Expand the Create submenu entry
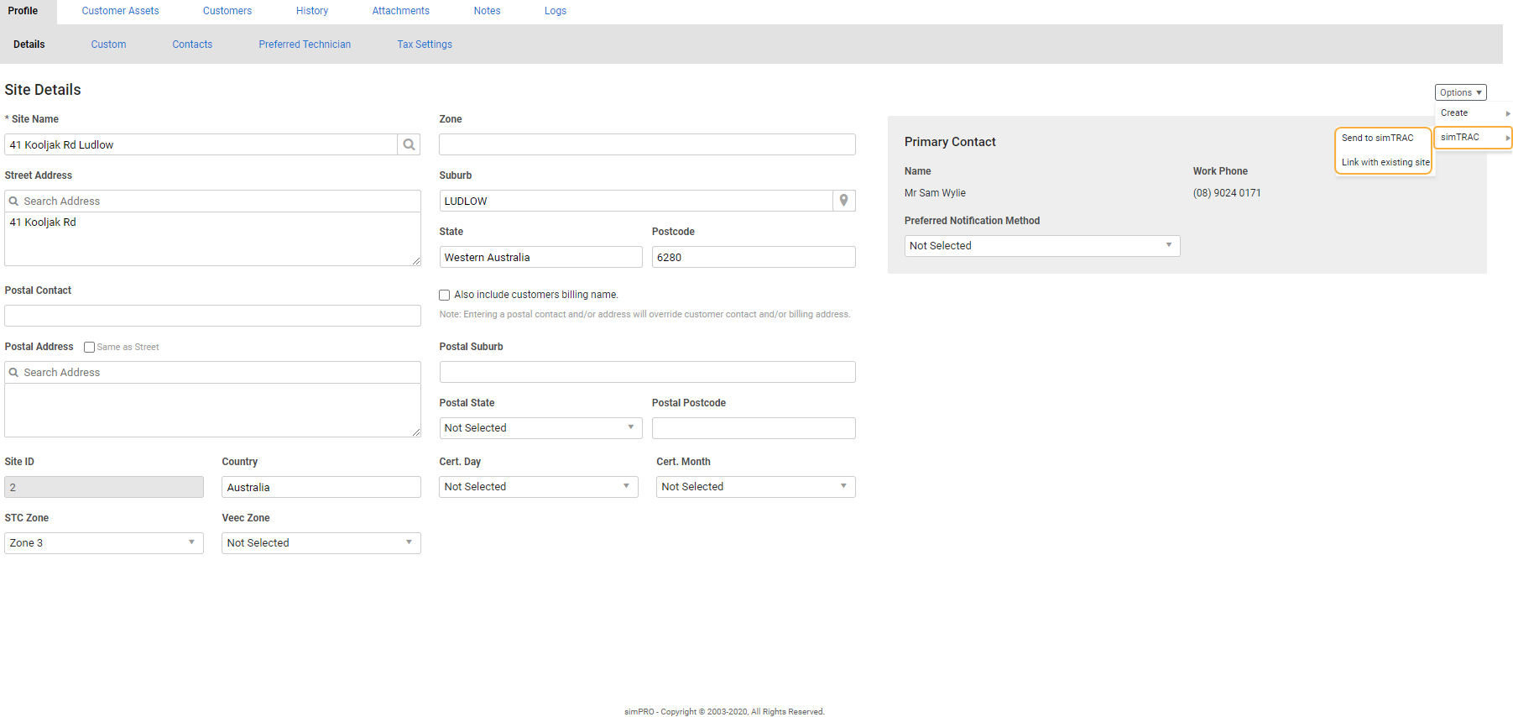The width and height of the screenshot is (1513, 717). pos(1474,113)
